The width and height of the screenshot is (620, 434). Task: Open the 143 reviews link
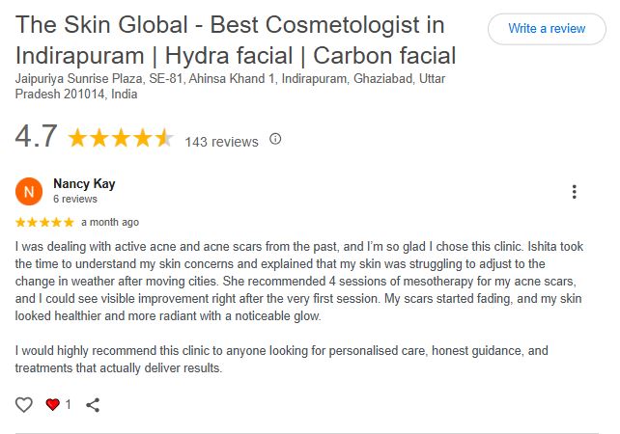click(x=221, y=141)
